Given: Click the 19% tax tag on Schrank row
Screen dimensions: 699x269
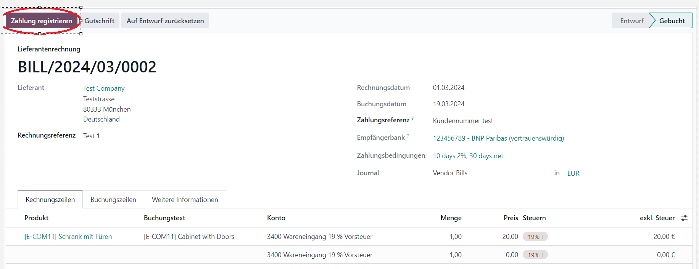Looking at the screenshot, I should pos(535,237).
